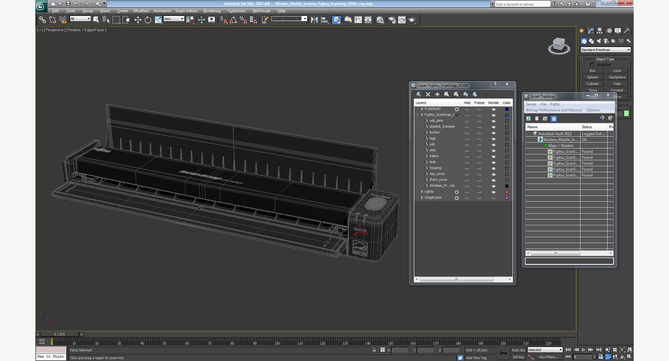Viewport: 669px width, 361px height.
Task: Open the Curve Editor
Action: coord(358,20)
